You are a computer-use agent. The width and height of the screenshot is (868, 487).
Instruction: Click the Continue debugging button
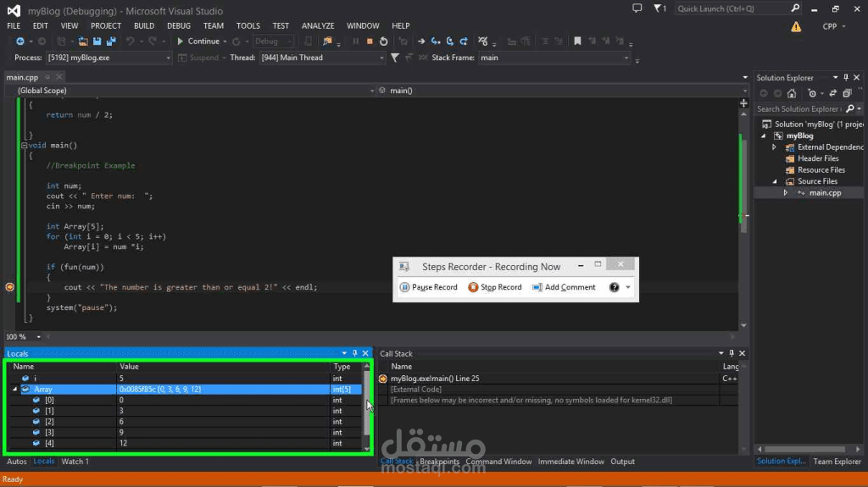pos(198,42)
